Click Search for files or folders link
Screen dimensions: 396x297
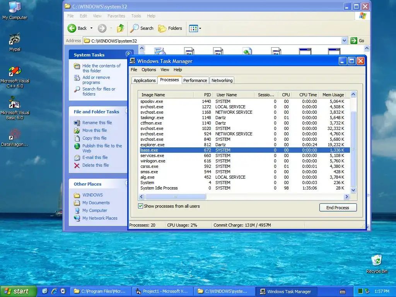[99, 91]
